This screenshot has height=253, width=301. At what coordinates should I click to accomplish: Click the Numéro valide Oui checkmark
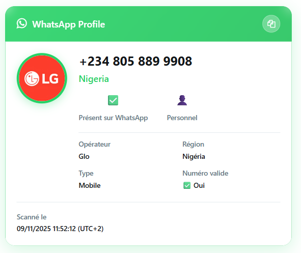pos(187,185)
